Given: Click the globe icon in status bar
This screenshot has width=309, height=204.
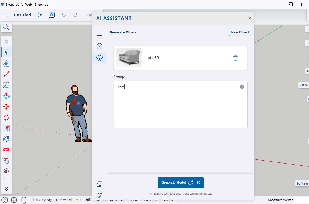Looking at the screenshot, I should point(14,200).
